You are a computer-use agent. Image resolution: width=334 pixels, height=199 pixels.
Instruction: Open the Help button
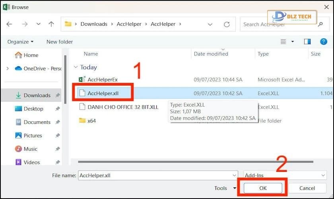pyautogui.click(x=324, y=42)
